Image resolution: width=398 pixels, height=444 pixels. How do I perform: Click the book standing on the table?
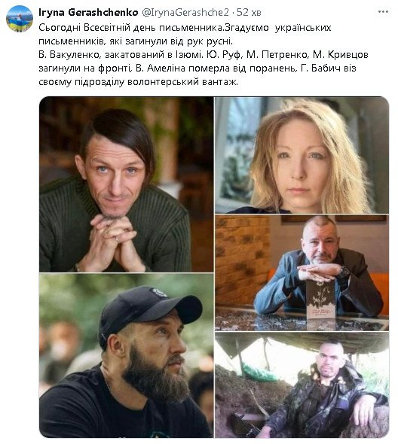point(320,300)
